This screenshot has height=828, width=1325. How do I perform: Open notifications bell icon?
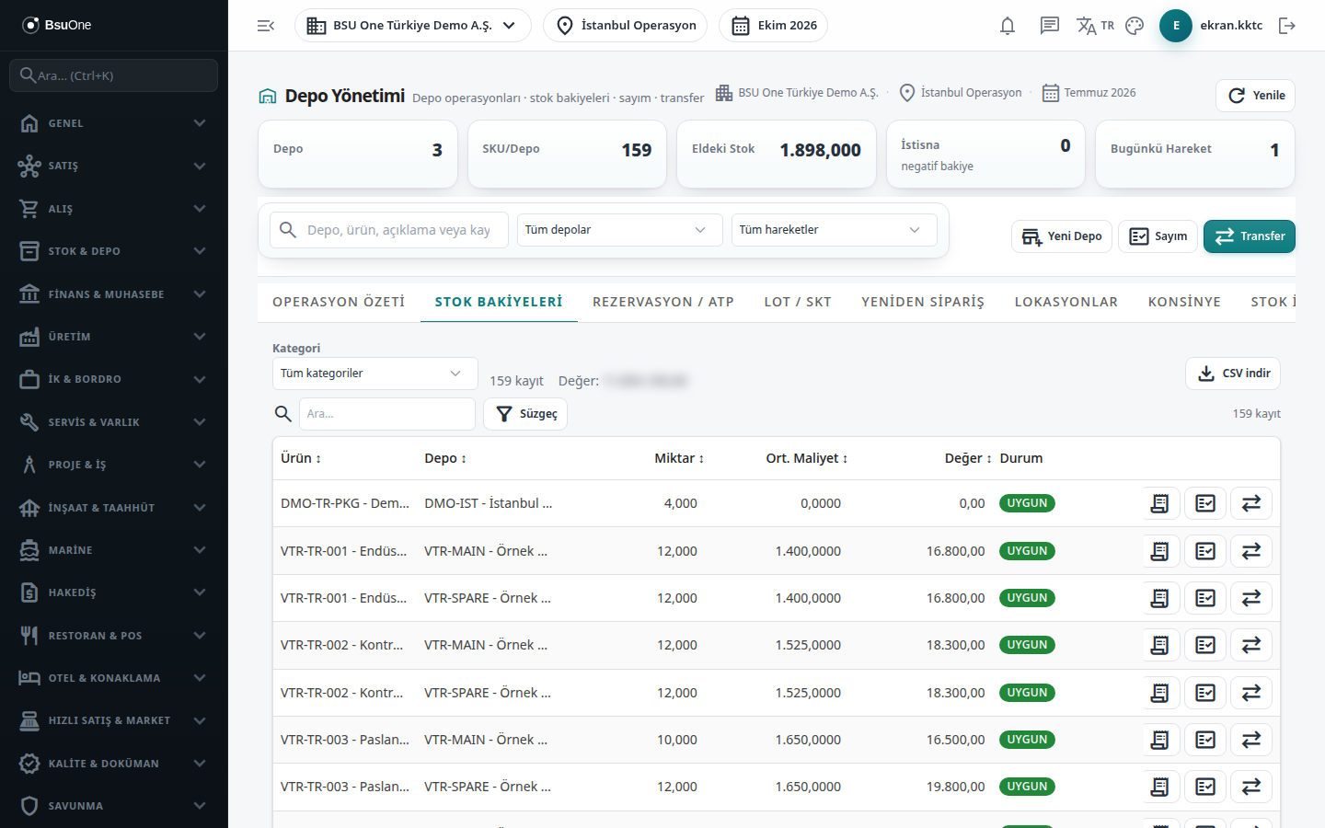1008,26
